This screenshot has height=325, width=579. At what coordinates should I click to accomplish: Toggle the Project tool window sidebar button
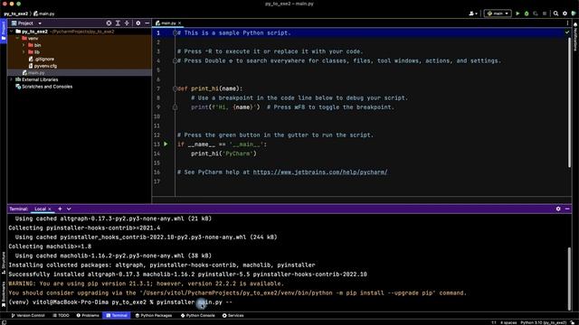coord(4,32)
